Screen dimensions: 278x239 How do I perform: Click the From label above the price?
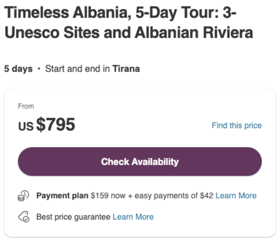[x=26, y=106]
